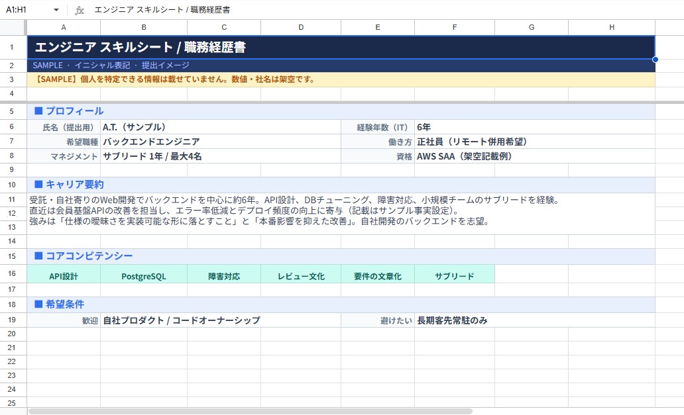
Task: Click the career summary paragraph starting 受託・自社寄り
Action: click(x=341, y=213)
